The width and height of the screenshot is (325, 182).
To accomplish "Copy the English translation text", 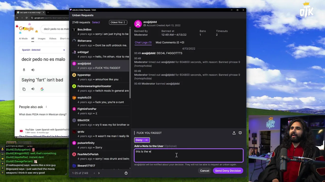I will [24, 89].
